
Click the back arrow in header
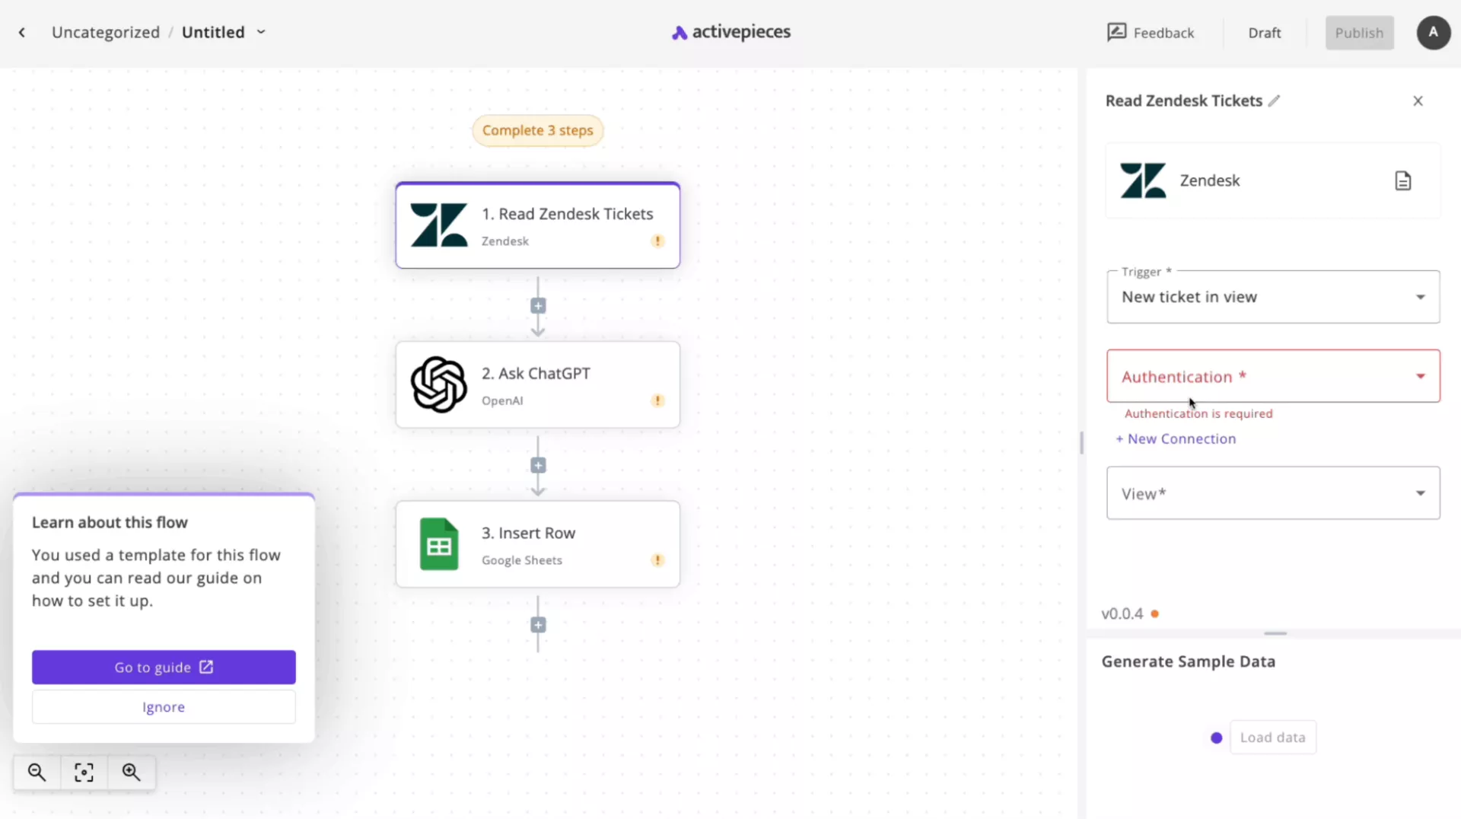click(x=22, y=32)
